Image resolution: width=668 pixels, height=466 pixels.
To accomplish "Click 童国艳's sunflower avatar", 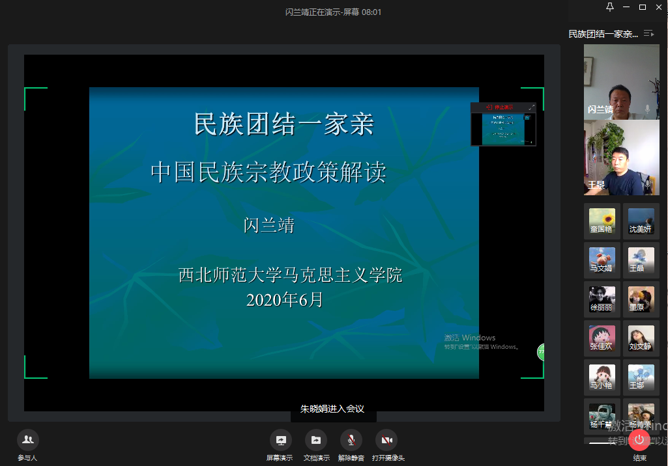I will [602, 219].
